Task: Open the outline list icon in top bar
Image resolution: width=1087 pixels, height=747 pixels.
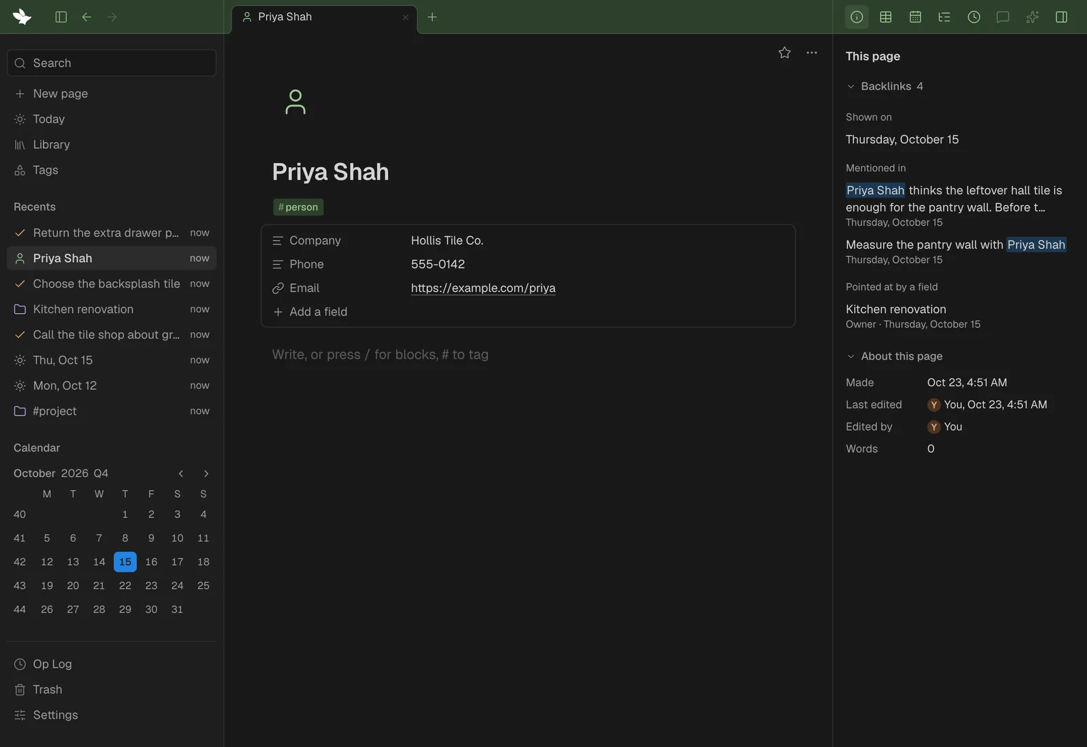Action: coord(944,17)
